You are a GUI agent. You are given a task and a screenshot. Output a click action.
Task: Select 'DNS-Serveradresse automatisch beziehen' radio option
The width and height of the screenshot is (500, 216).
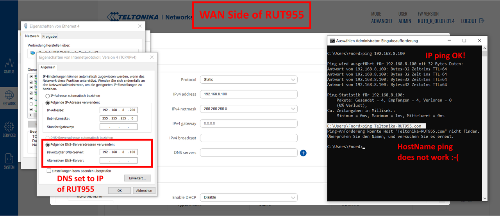tap(48, 138)
